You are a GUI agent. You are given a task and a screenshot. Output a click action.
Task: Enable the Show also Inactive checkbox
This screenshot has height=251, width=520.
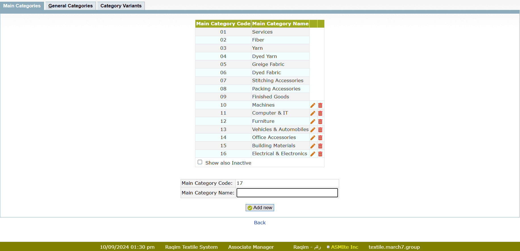pyautogui.click(x=200, y=162)
